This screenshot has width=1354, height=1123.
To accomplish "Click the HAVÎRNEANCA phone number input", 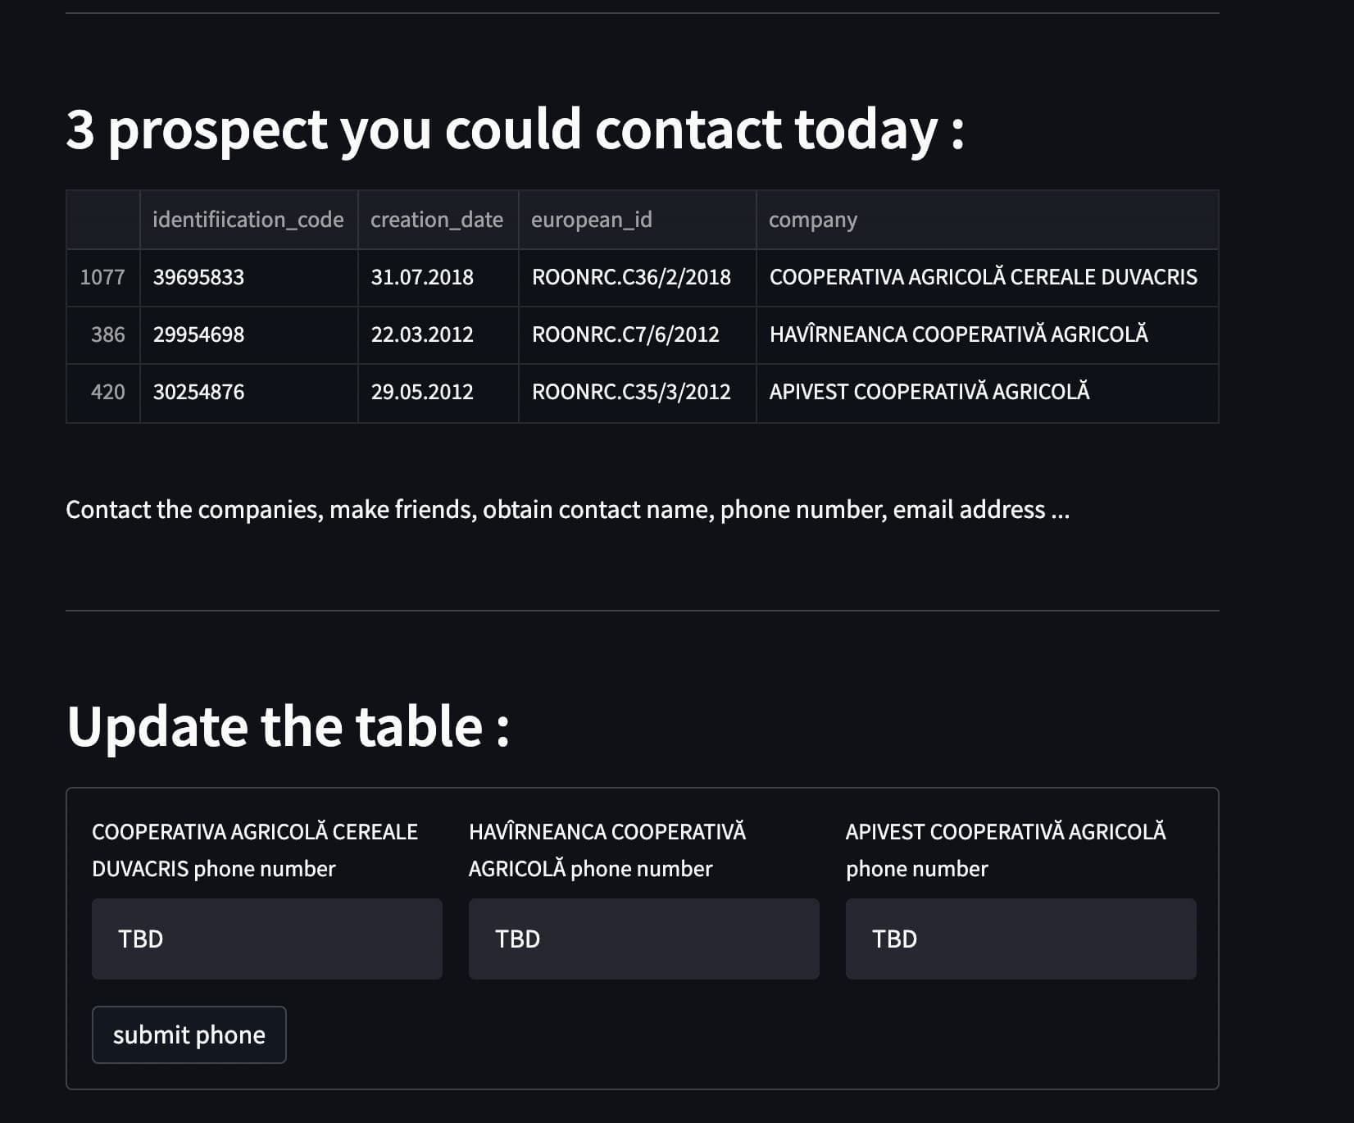I will (643, 939).
